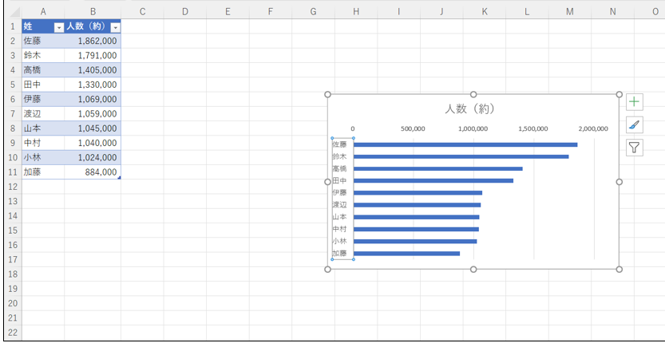The width and height of the screenshot is (665, 343).
Task: Click chart's top-middle resize handle
Action: click(x=473, y=94)
